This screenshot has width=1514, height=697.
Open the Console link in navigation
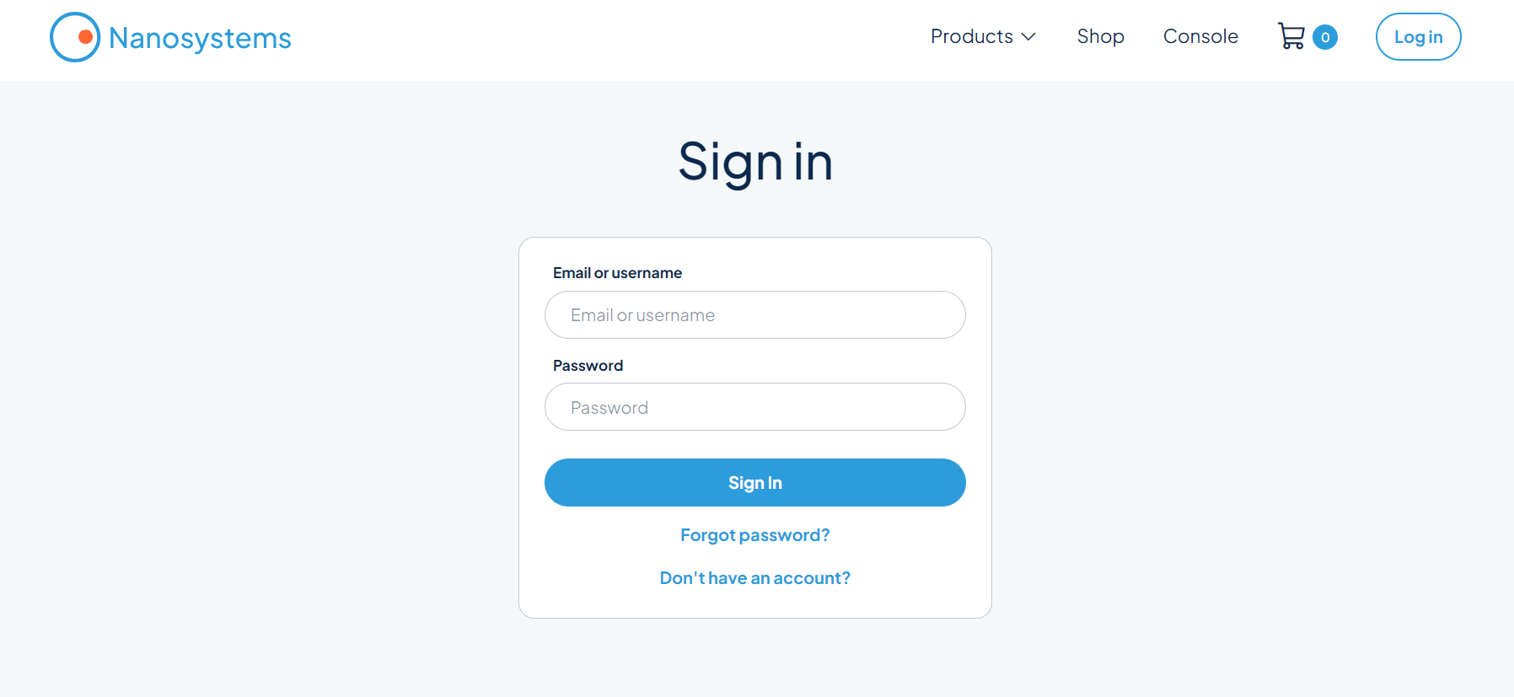click(x=1200, y=36)
